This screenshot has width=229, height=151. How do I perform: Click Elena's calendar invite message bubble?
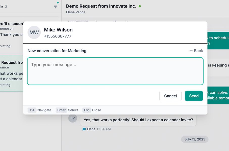[138, 120]
